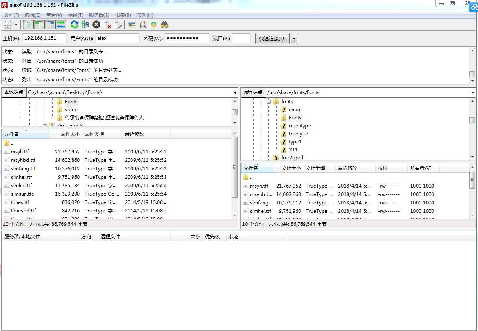Screen dimensions: 478x331
Task: Click the foo2qpdl folder icon
Action: pos(276,158)
